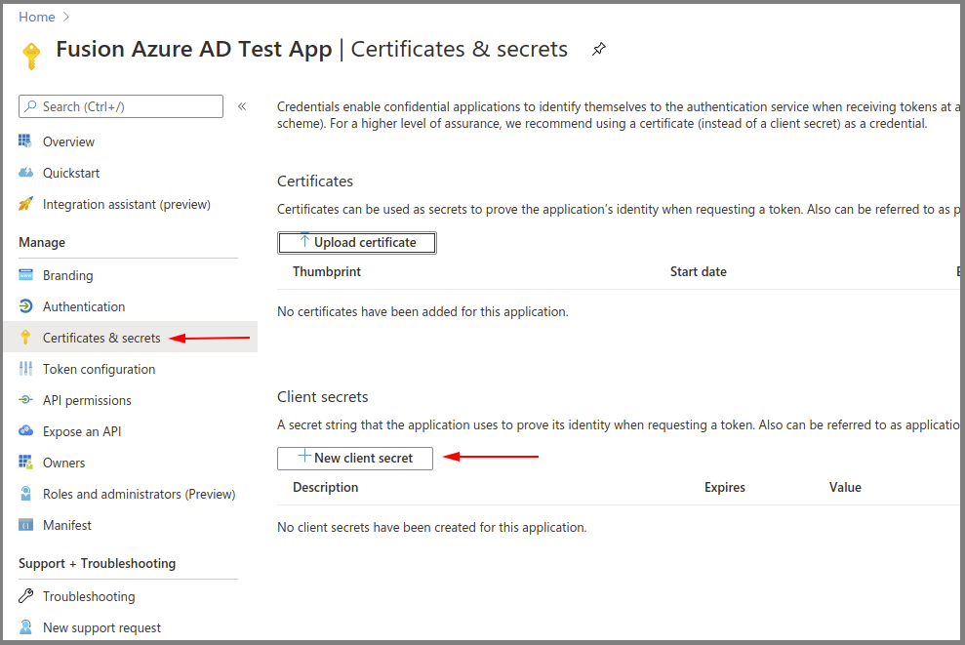
Task: Click the New support request person icon
Action: pos(25,626)
